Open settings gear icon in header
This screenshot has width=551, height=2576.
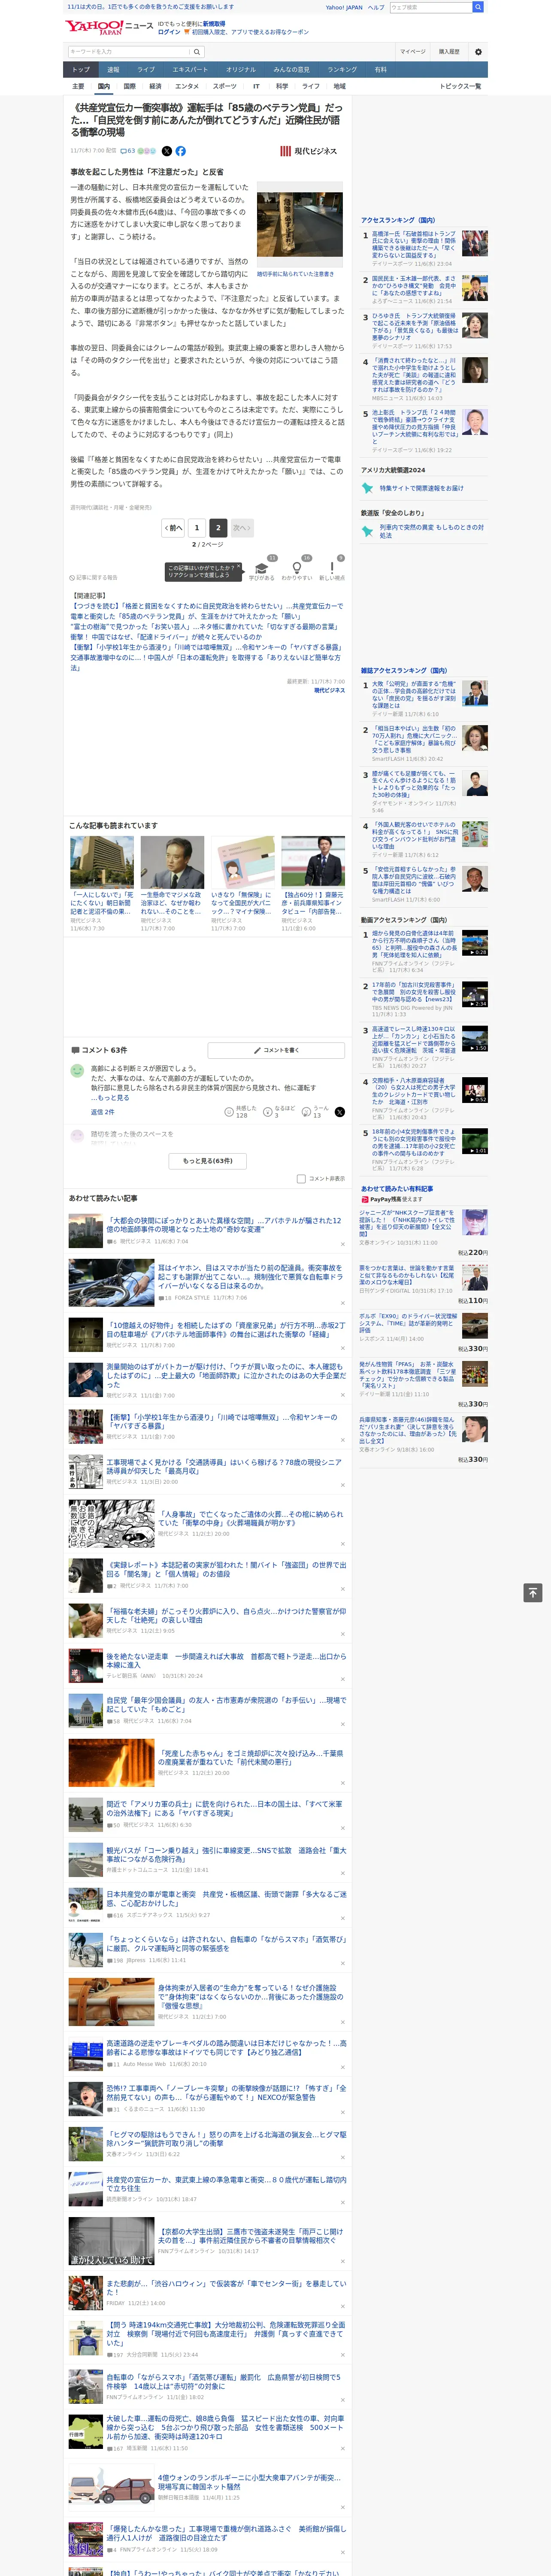point(478,52)
